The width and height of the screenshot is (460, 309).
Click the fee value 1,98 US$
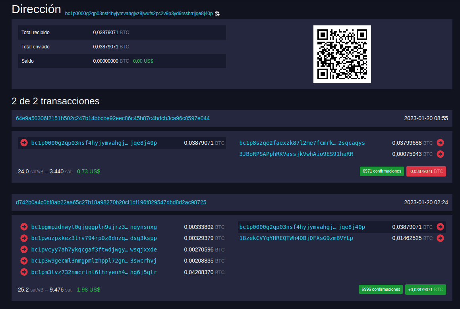tap(89, 290)
